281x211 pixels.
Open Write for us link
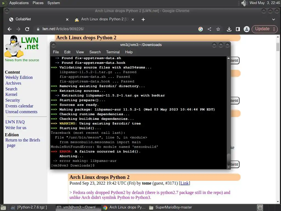click(16, 128)
